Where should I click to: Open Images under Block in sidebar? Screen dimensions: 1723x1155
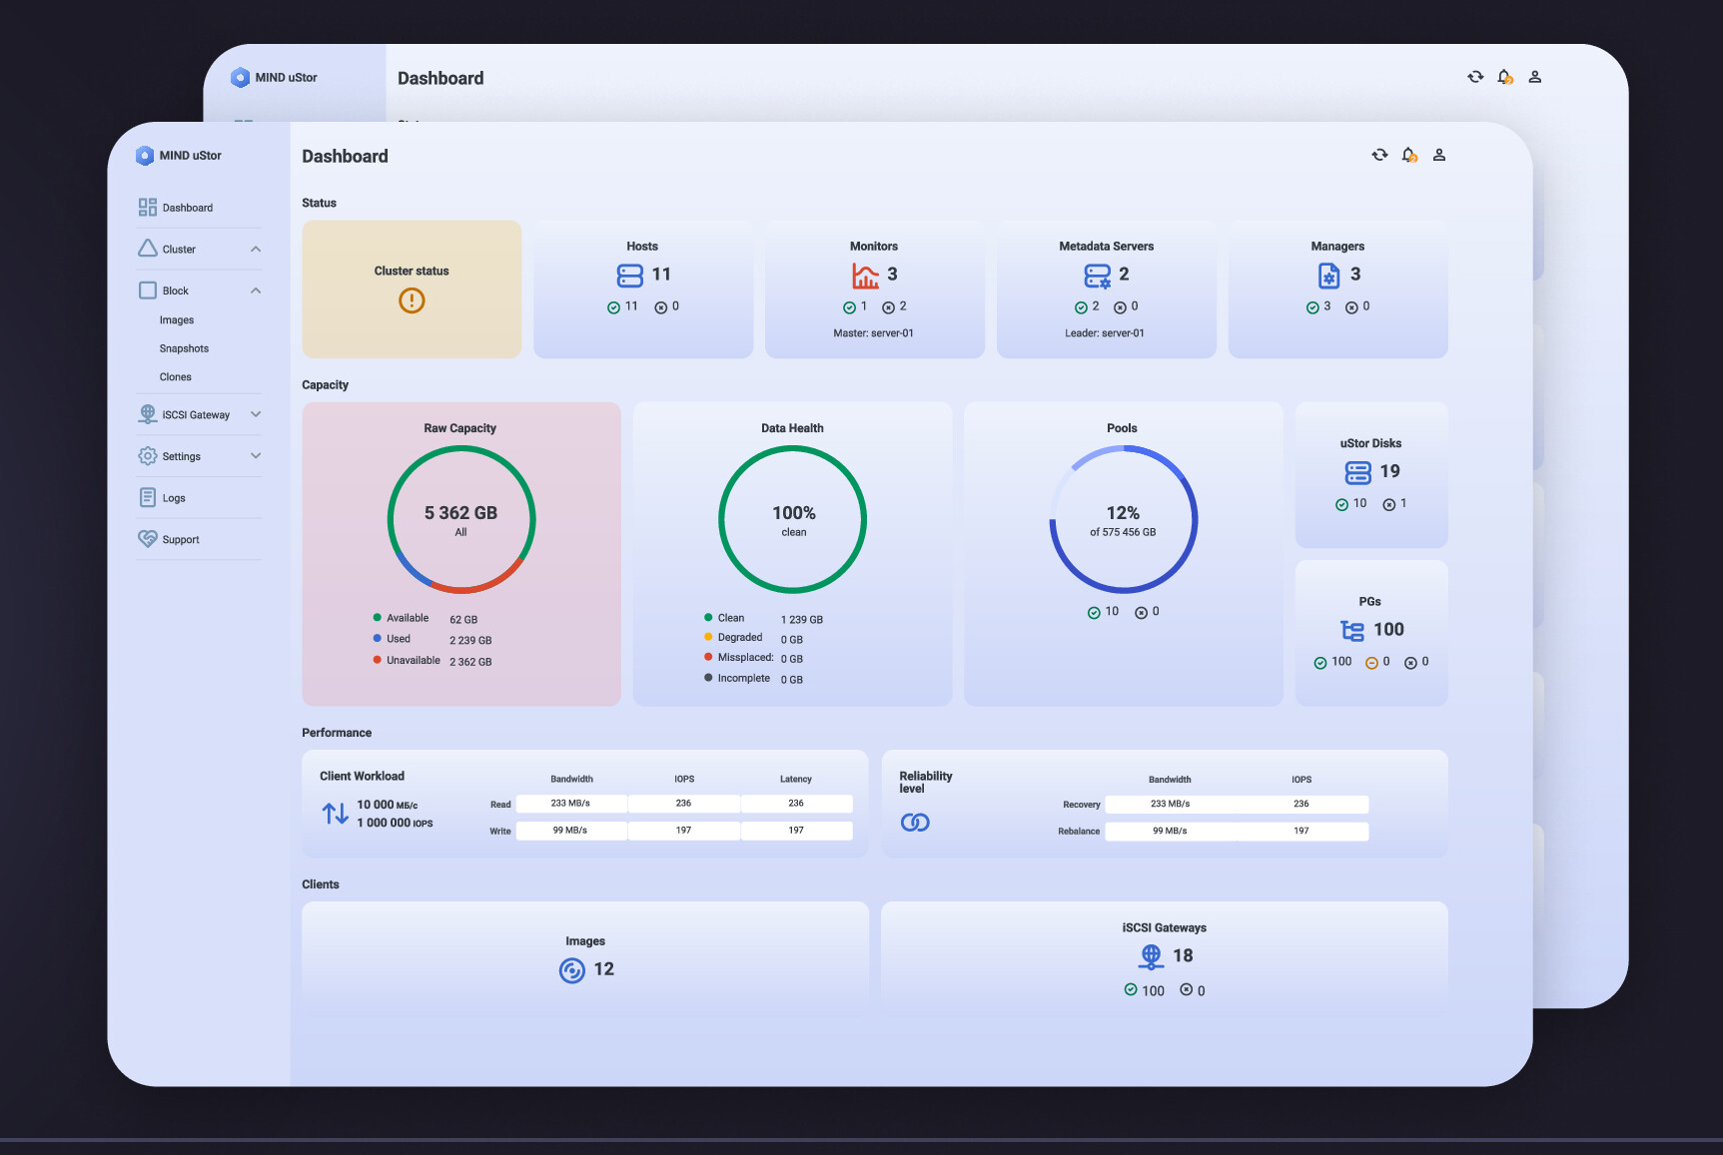(177, 320)
